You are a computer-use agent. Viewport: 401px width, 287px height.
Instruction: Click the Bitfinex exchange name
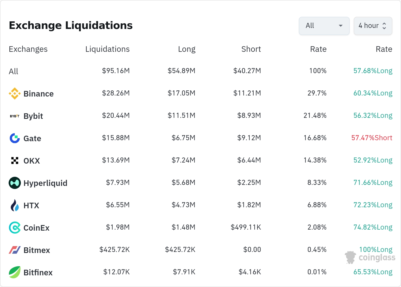point(38,273)
